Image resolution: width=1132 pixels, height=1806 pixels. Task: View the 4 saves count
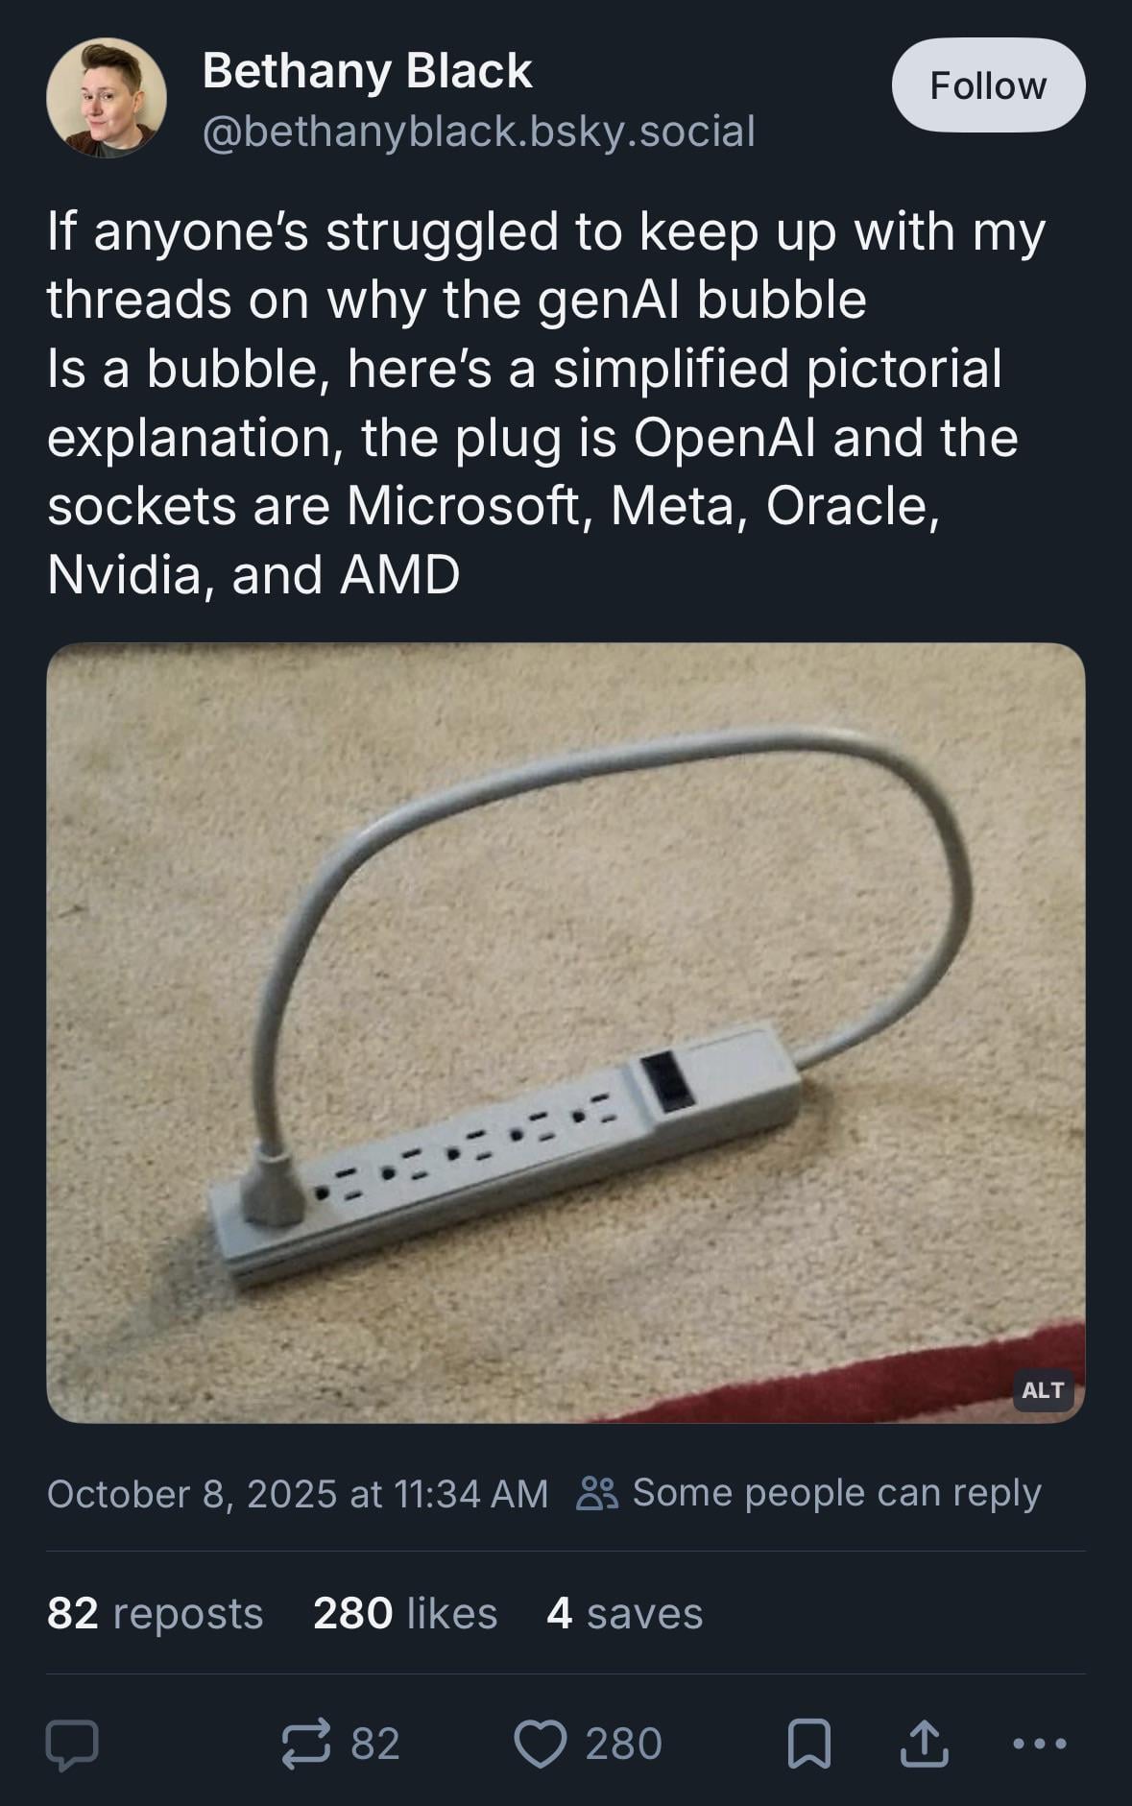point(624,1613)
